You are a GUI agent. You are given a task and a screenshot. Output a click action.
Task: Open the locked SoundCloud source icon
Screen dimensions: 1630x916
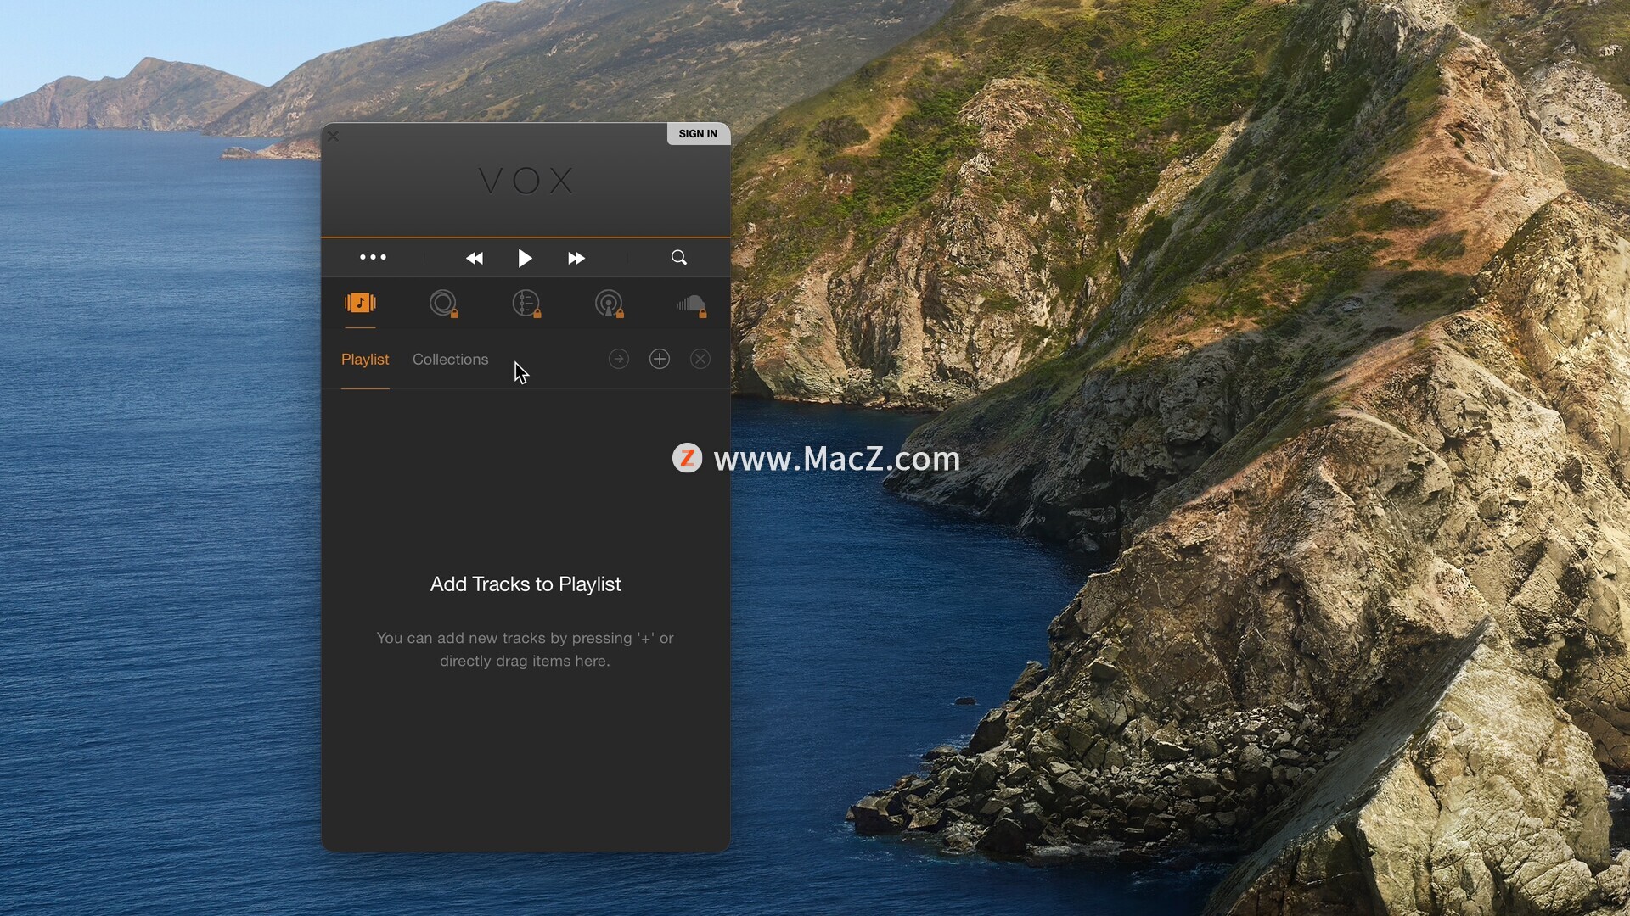(692, 304)
